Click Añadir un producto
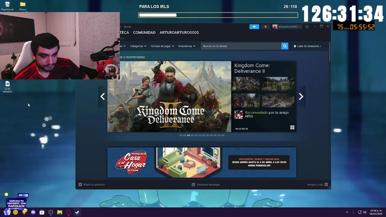 point(91,184)
